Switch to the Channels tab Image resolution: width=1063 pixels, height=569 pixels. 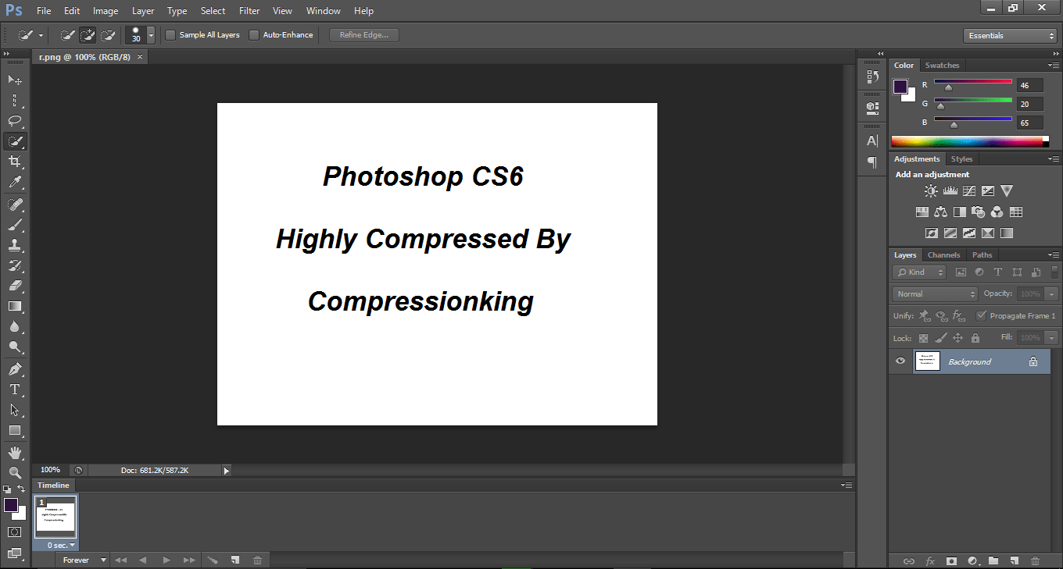pyautogui.click(x=943, y=254)
